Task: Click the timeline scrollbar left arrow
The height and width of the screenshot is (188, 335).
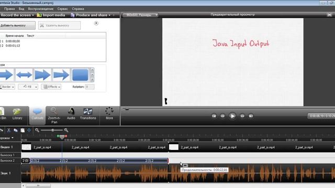Action: point(23,186)
